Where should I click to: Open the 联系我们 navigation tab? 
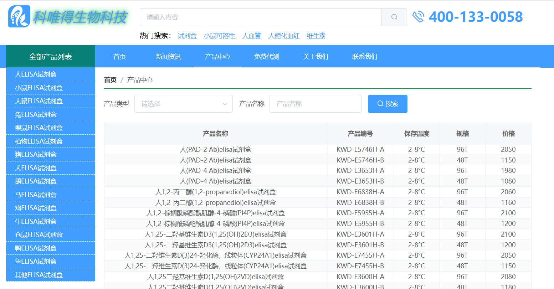[x=365, y=56]
